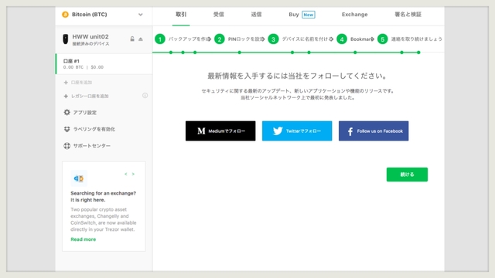The image size is (495, 278).
Task: Select the HWW unit02 device icon
Action: pyautogui.click(x=65, y=39)
